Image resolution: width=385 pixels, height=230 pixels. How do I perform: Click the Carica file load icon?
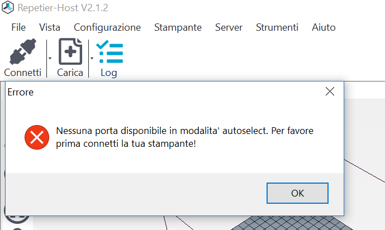pyautogui.click(x=70, y=51)
